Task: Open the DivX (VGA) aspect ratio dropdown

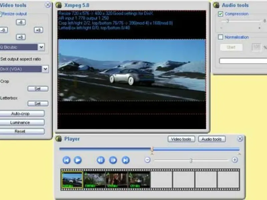Action: click(x=45, y=69)
